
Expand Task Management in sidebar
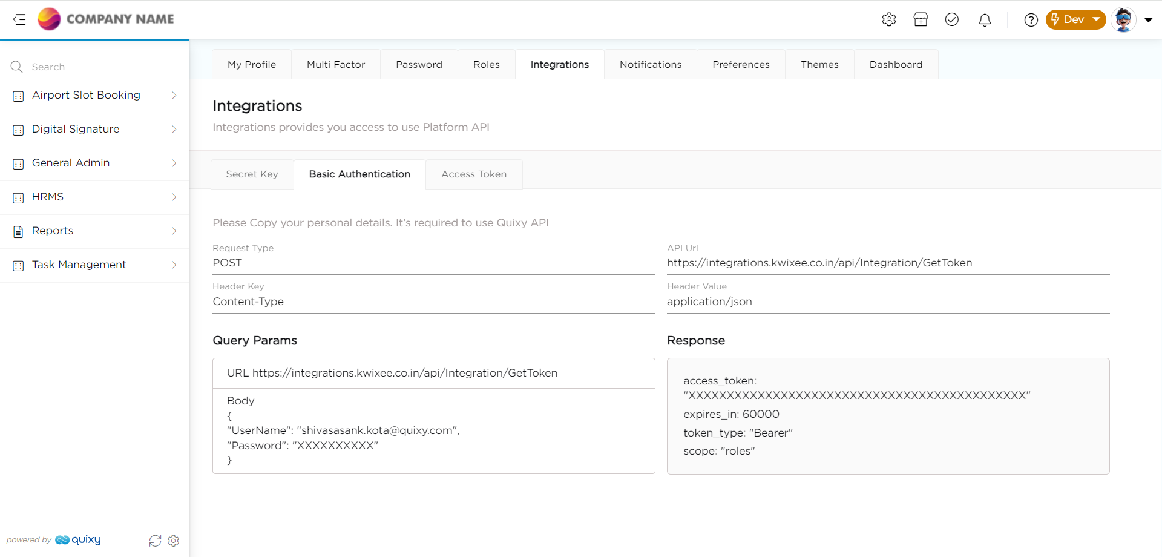tap(94, 265)
